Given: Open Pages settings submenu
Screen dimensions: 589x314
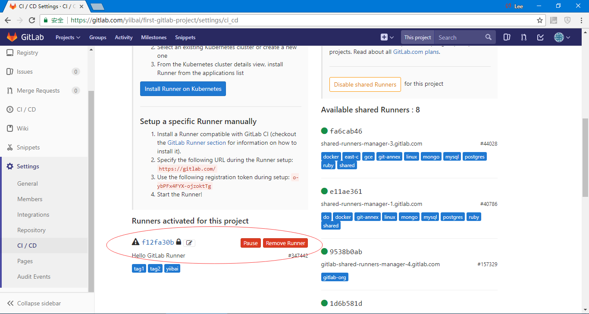Looking at the screenshot, I should pyautogui.click(x=25, y=261).
